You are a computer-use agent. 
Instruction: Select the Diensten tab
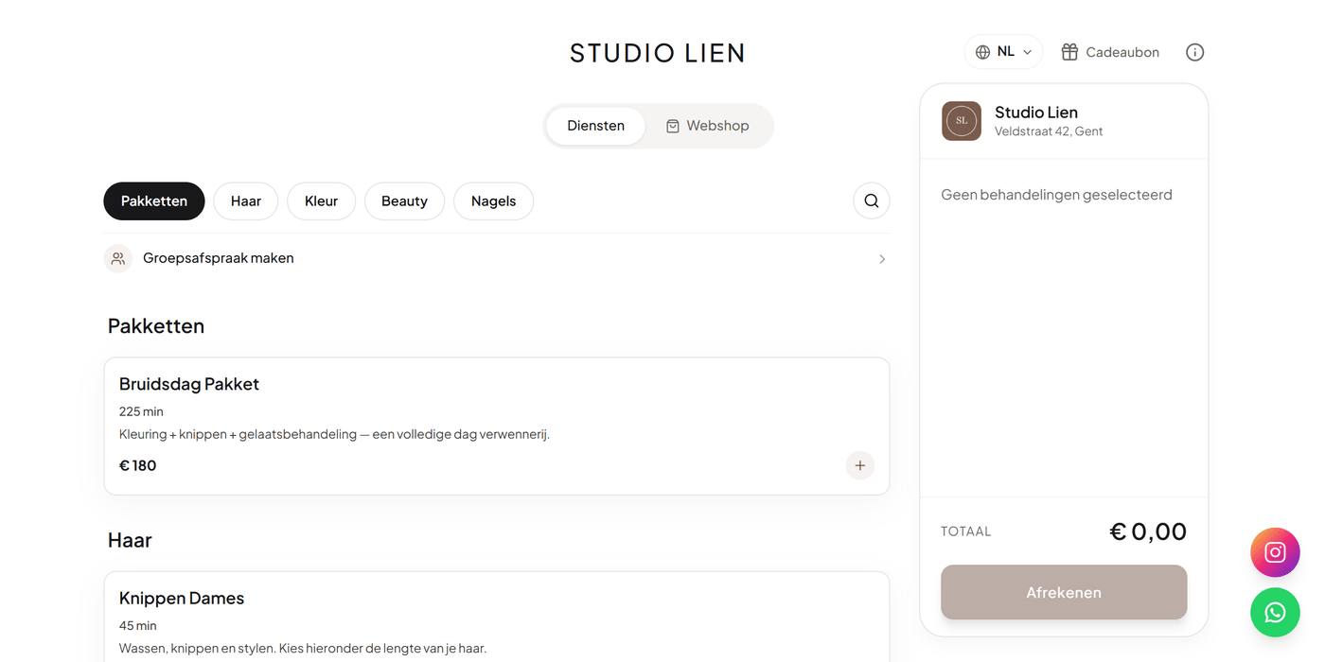(x=596, y=126)
